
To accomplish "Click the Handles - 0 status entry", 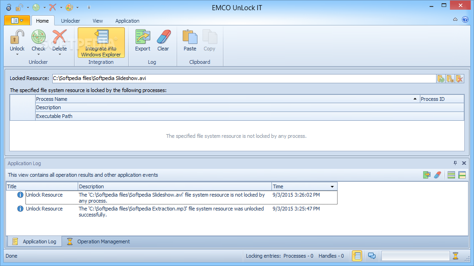I will [331, 256].
